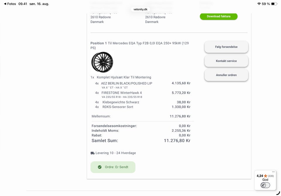Click the 1.330,00 Kr price
The image size is (281, 196).
coord(181,107)
